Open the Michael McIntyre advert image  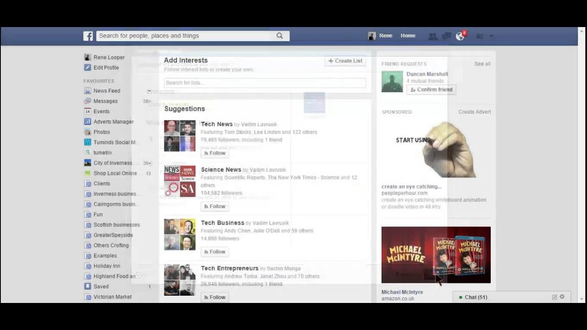pos(436,255)
